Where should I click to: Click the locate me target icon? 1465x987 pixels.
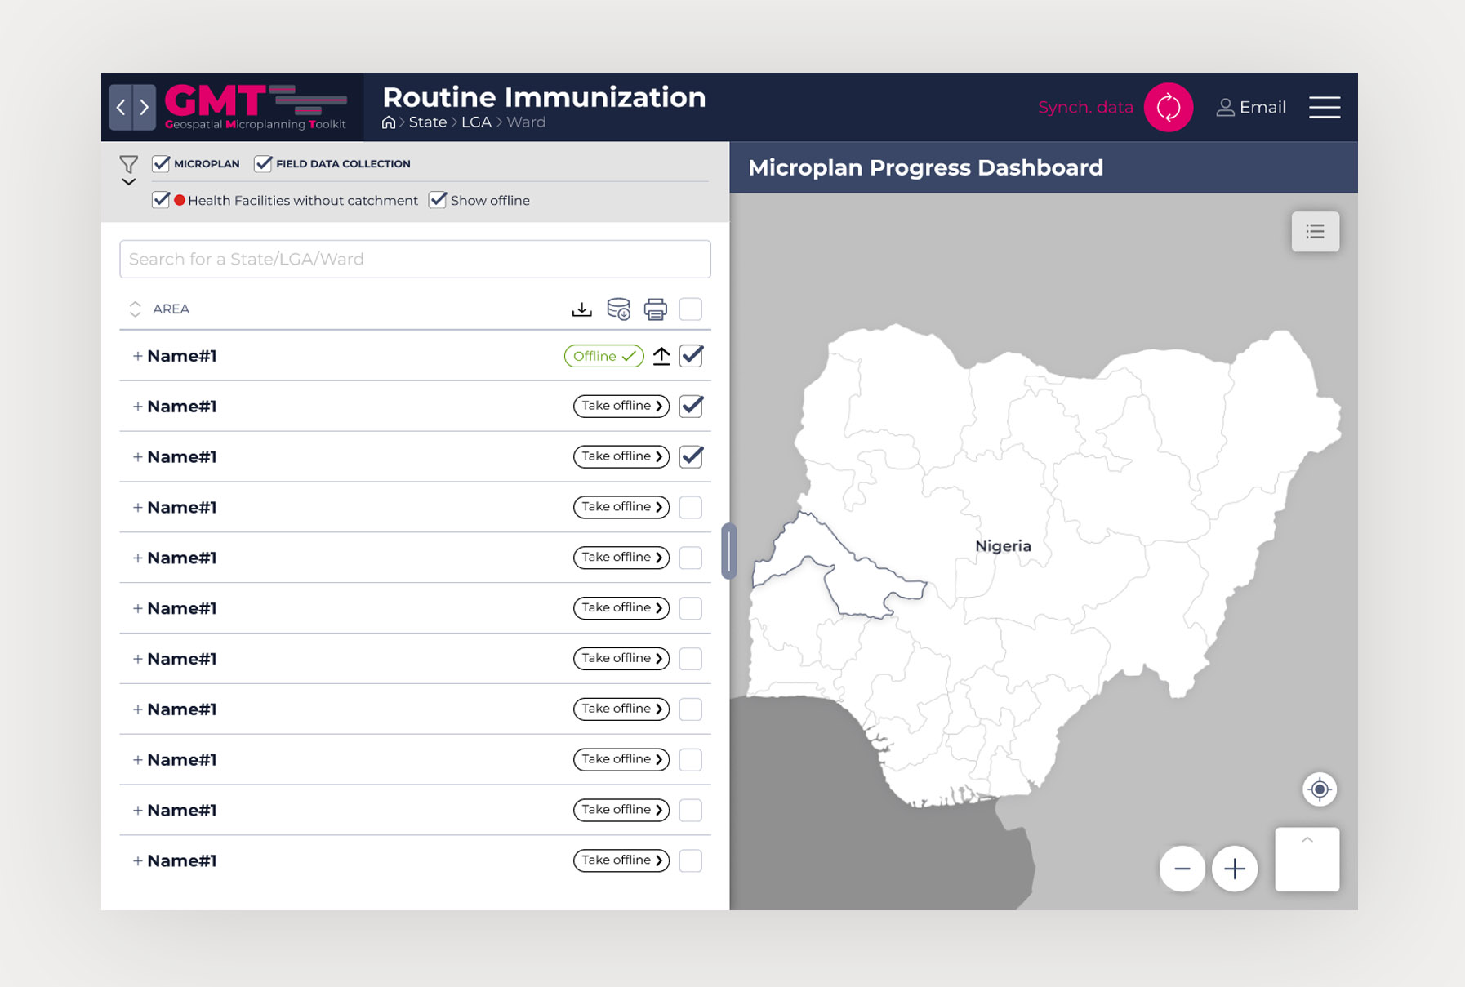tap(1319, 789)
